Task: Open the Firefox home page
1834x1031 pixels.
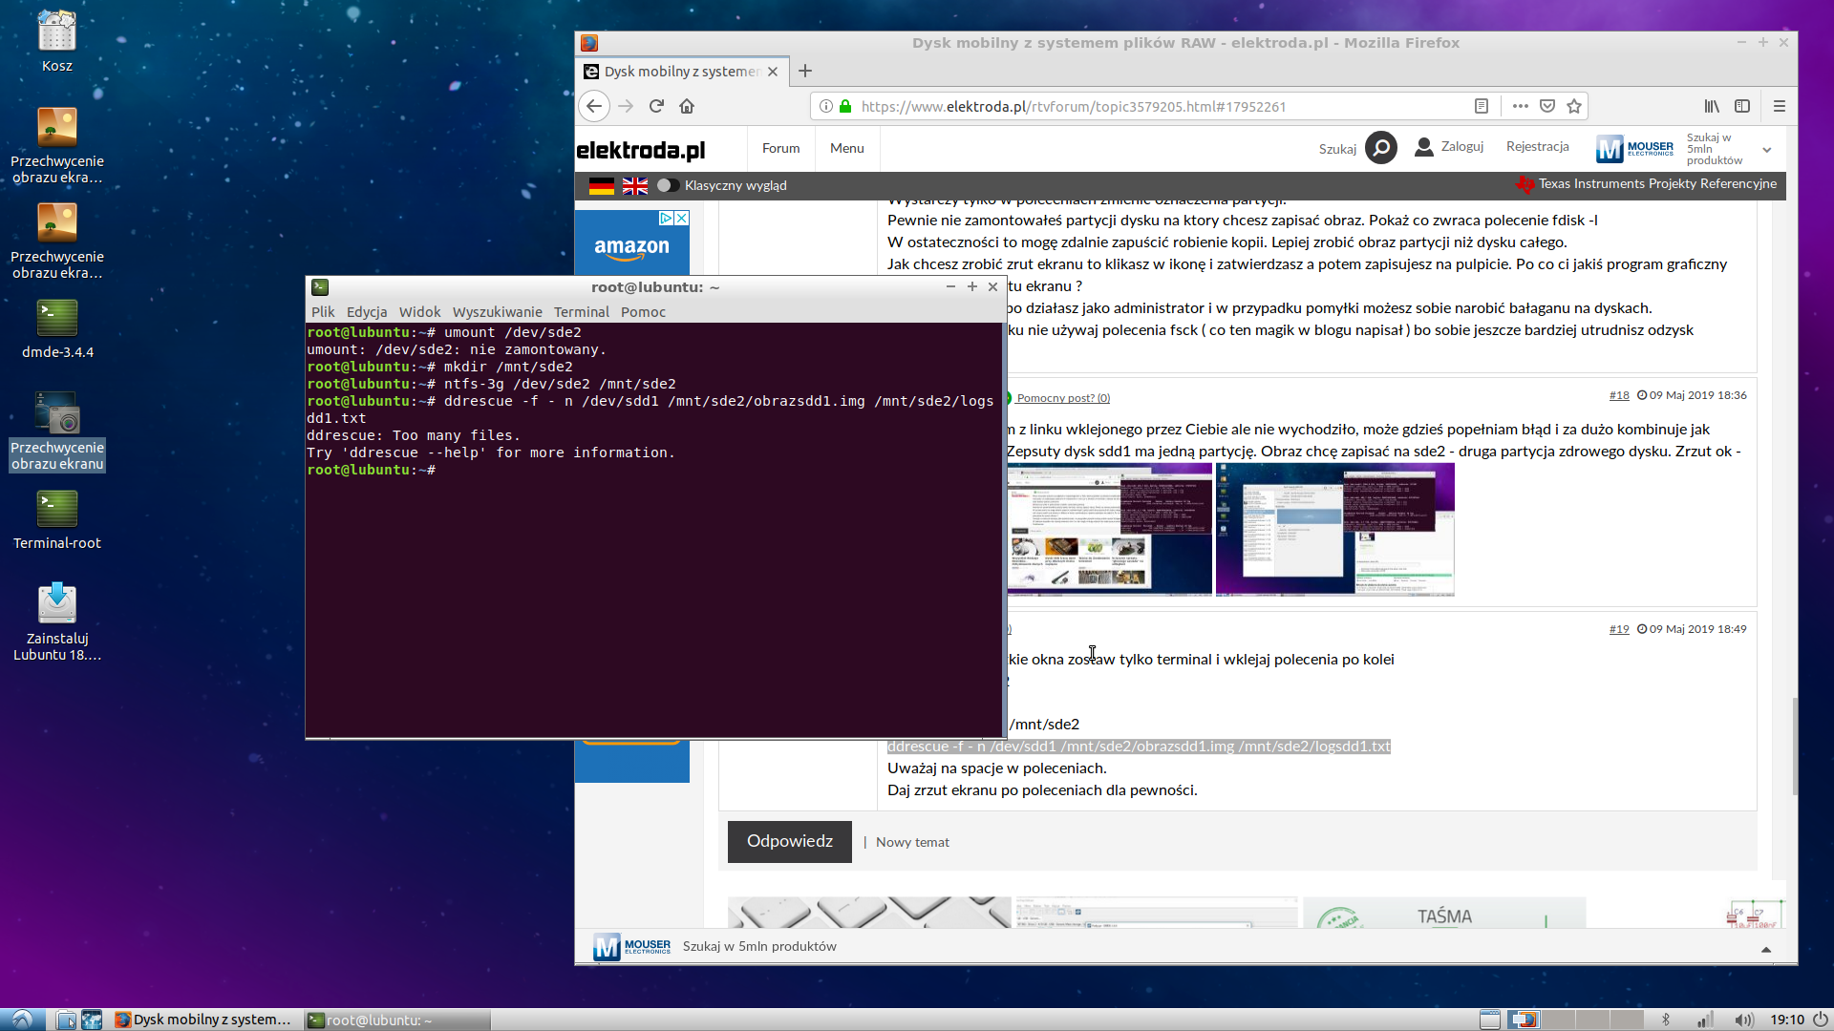Action: click(x=687, y=106)
